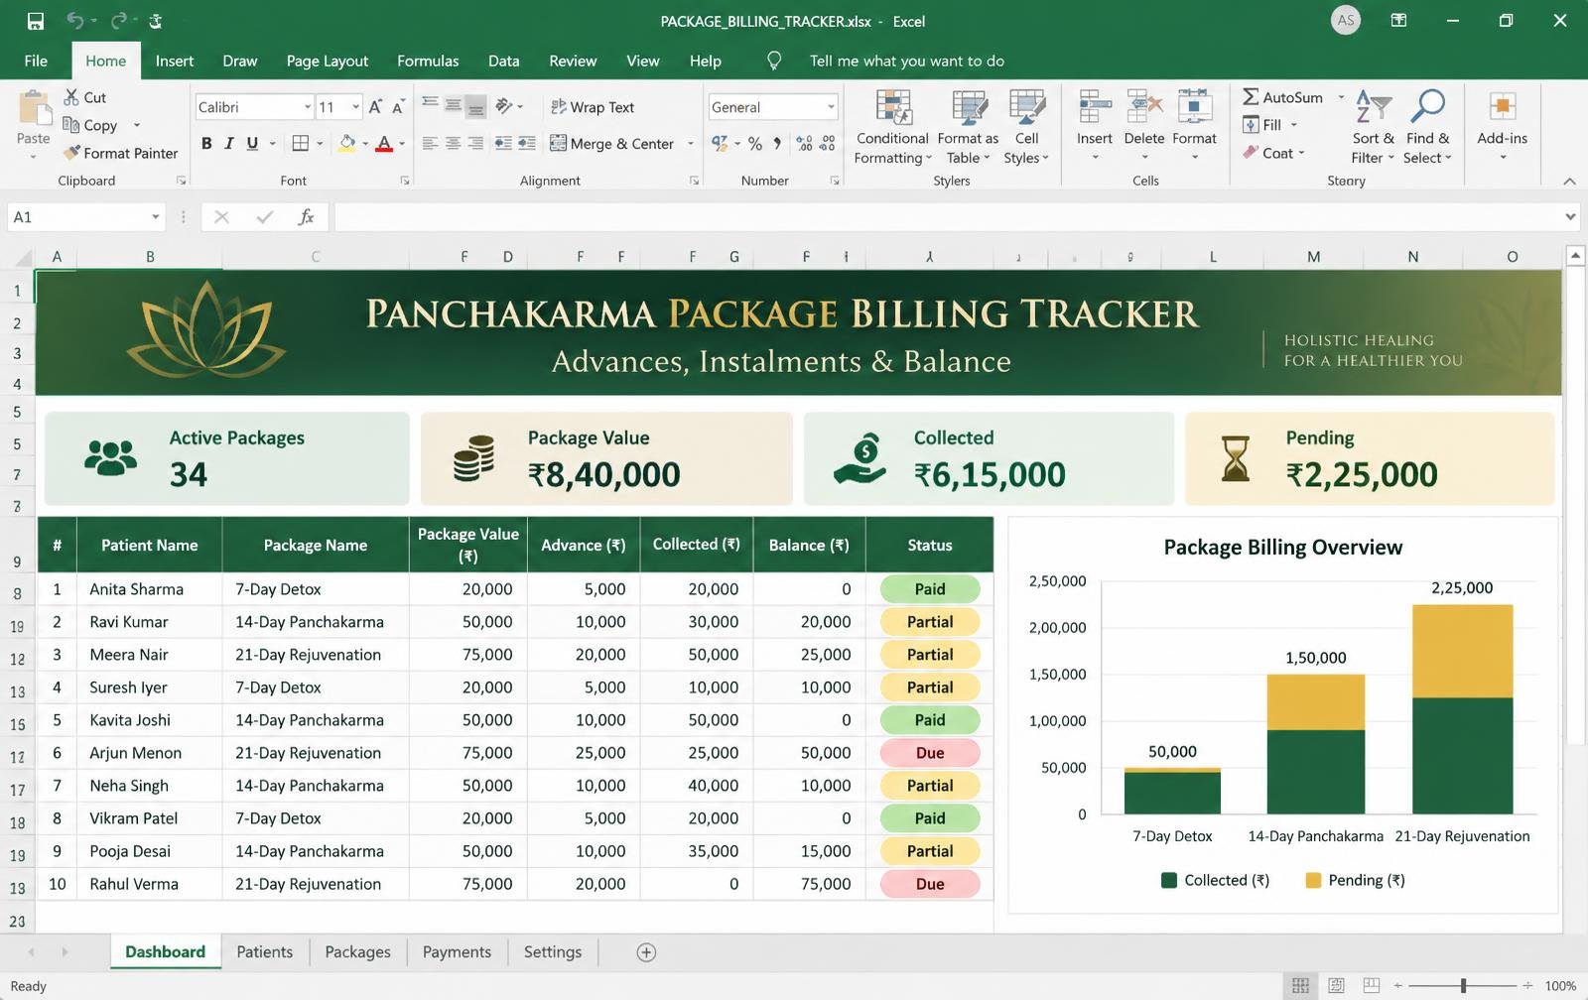Open the Formulas ribbon tab

click(428, 61)
